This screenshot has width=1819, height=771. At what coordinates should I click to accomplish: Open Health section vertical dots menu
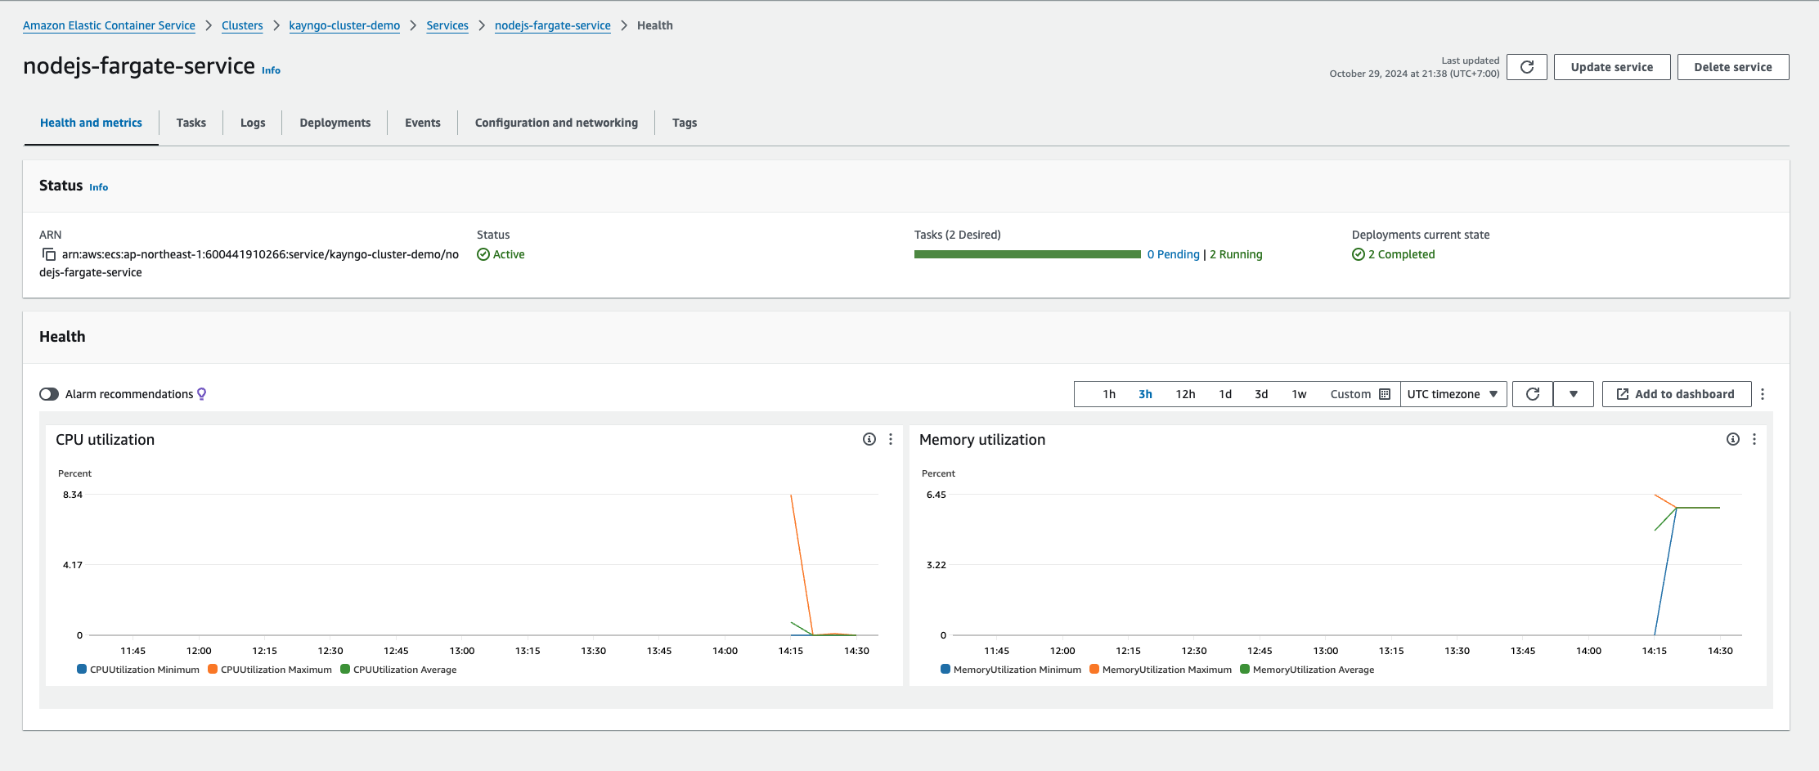point(1763,394)
